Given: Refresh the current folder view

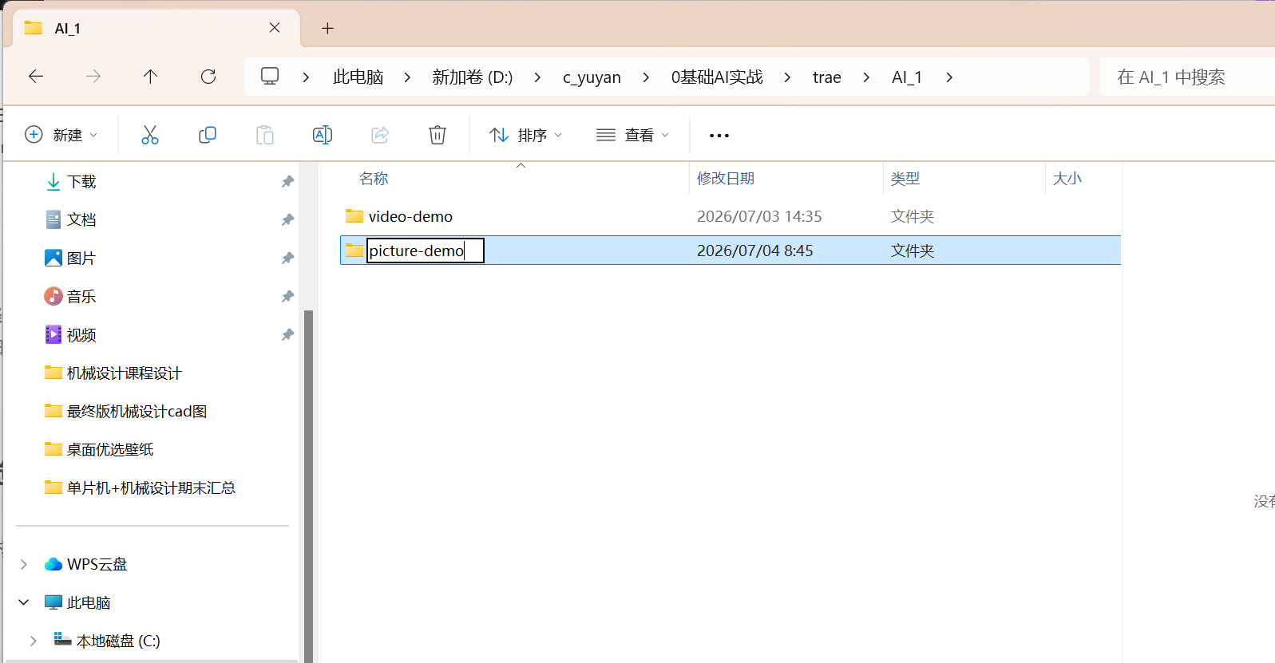Looking at the screenshot, I should tap(208, 77).
